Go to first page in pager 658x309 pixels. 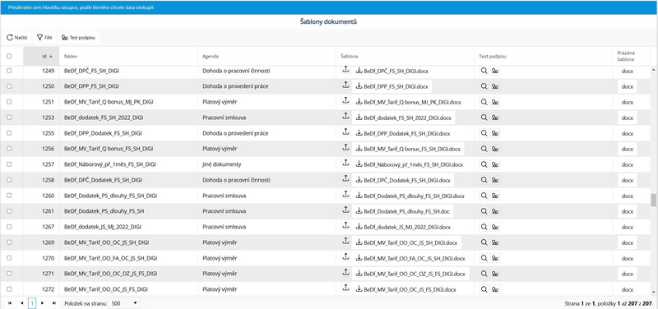10,302
